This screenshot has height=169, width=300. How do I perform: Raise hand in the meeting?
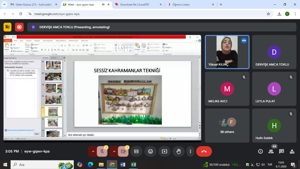178,151
